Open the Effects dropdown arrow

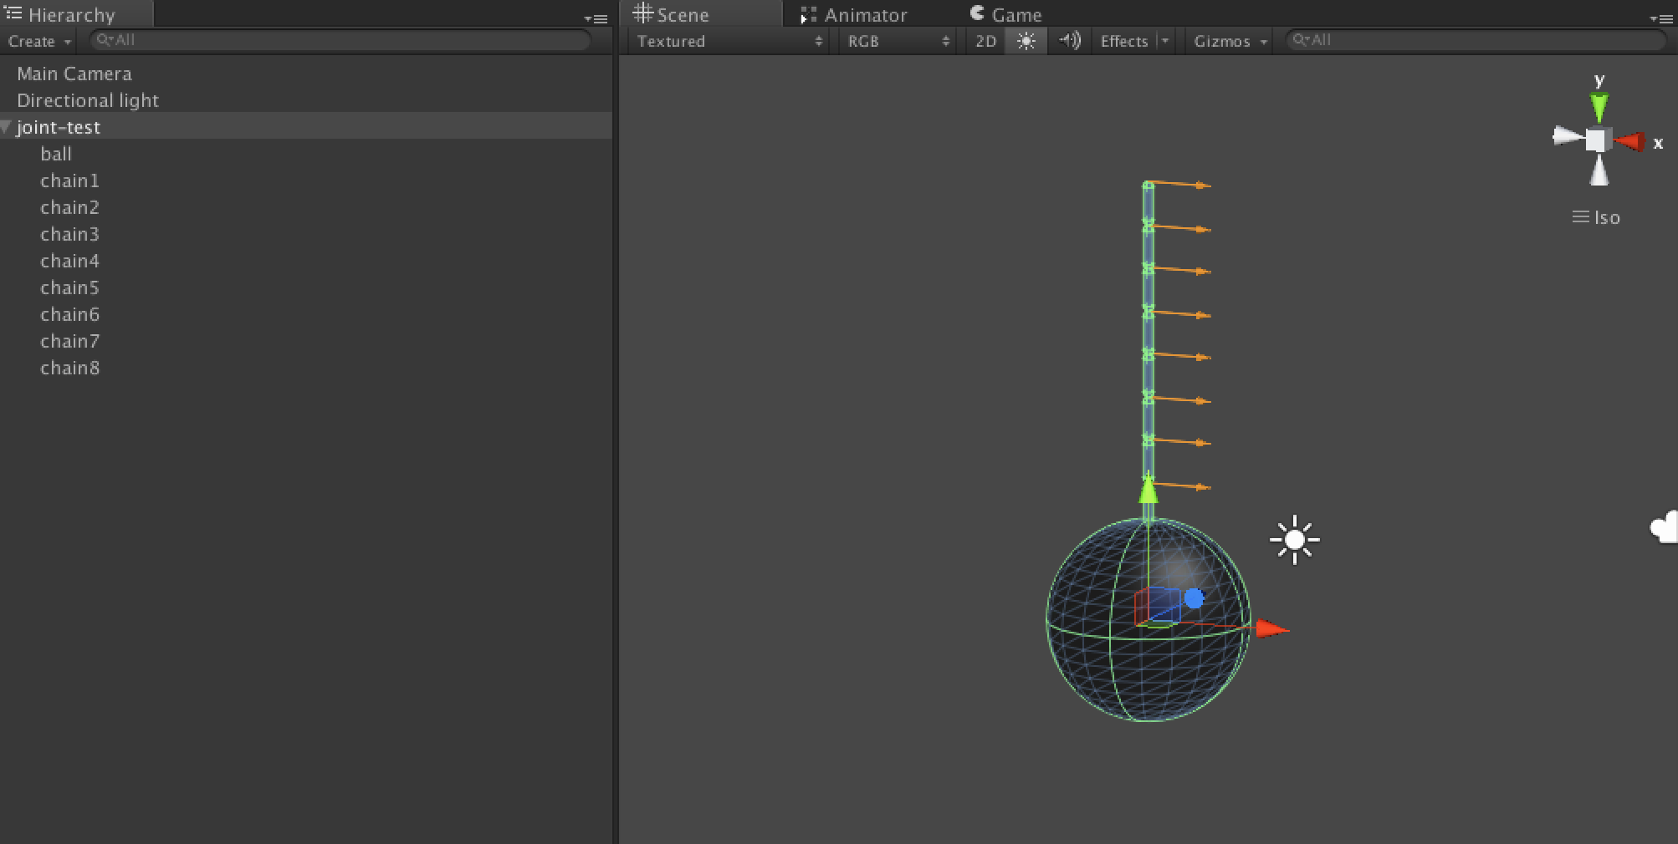coord(1165,41)
